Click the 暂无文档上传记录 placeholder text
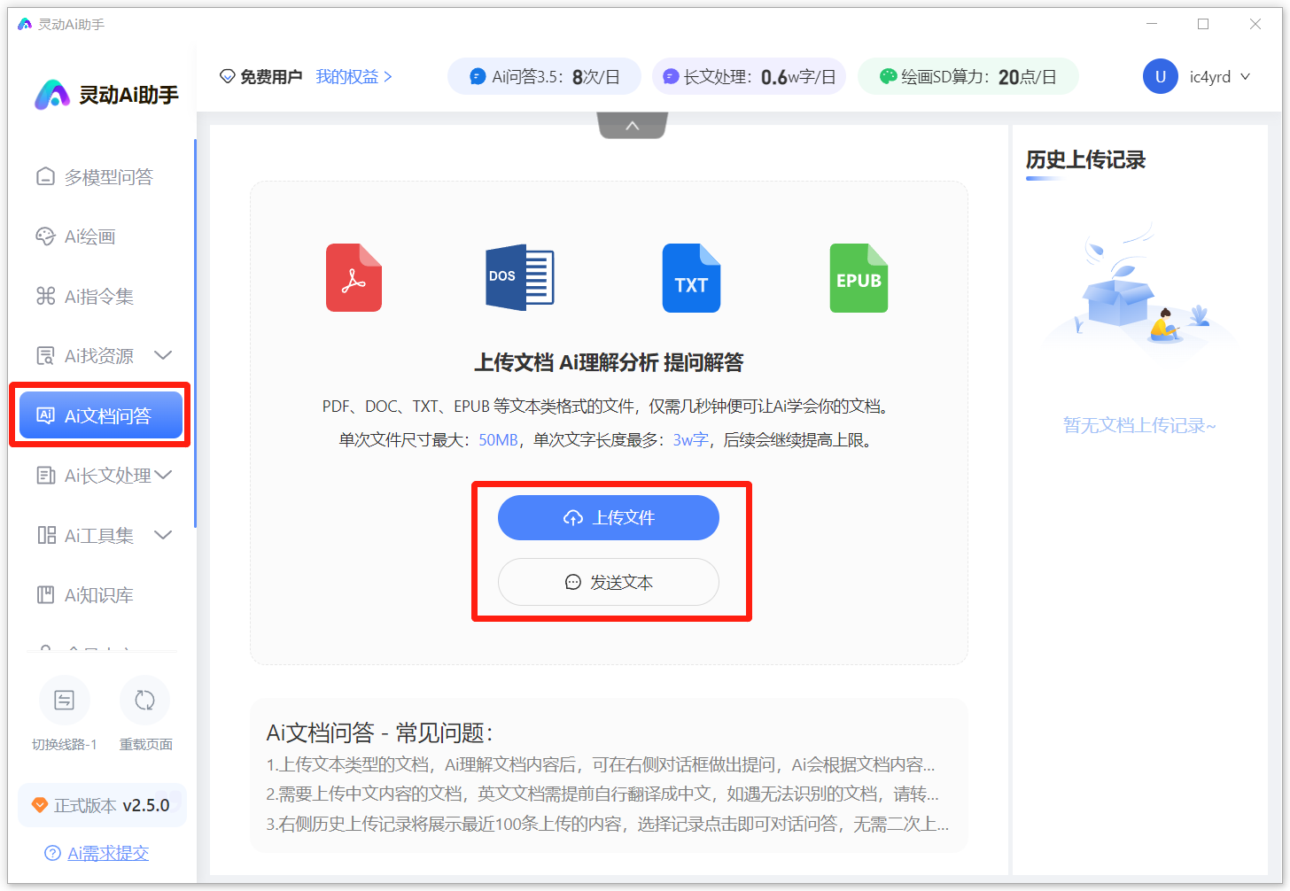 point(1139,426)
